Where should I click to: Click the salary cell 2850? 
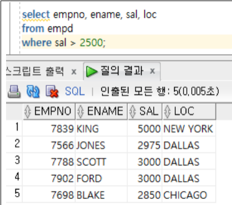pos(145,195)
